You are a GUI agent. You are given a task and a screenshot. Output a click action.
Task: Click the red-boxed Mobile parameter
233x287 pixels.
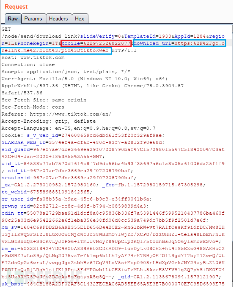[96, 43]
